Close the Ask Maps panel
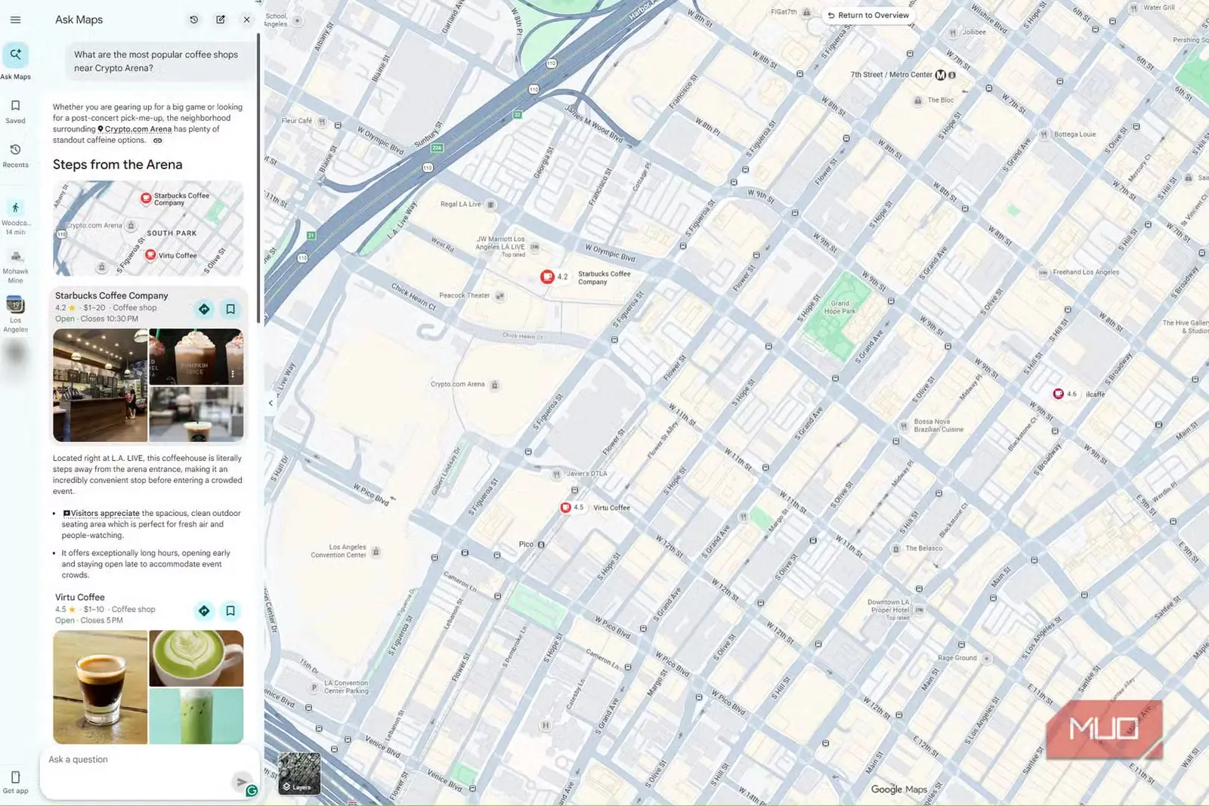 coord(246,20)
